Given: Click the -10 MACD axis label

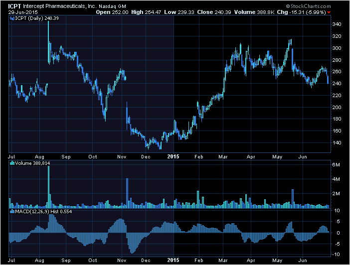Looking at the screenshot, I should pos(337,255).
